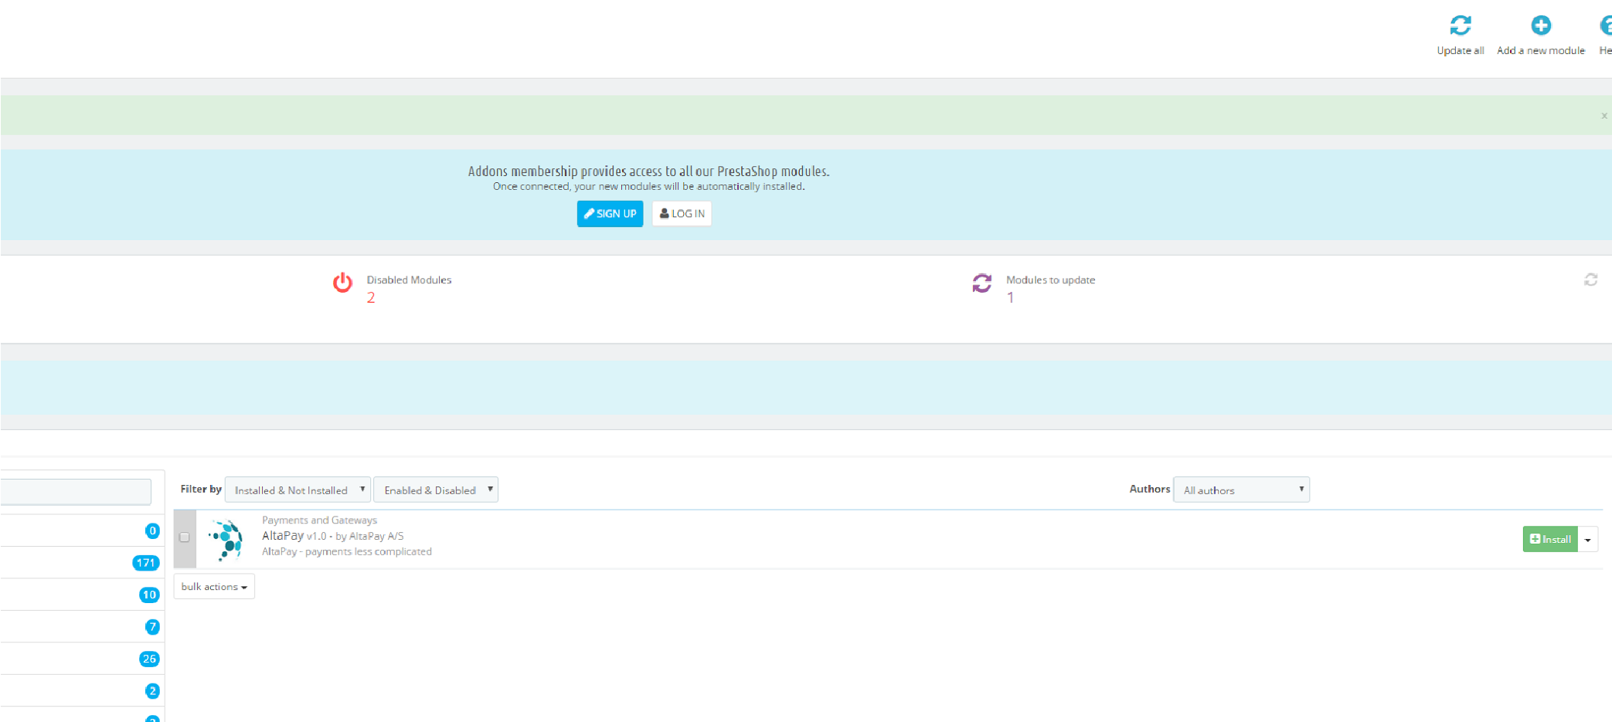Click the grey refresh icon in stats panel

1590,280
